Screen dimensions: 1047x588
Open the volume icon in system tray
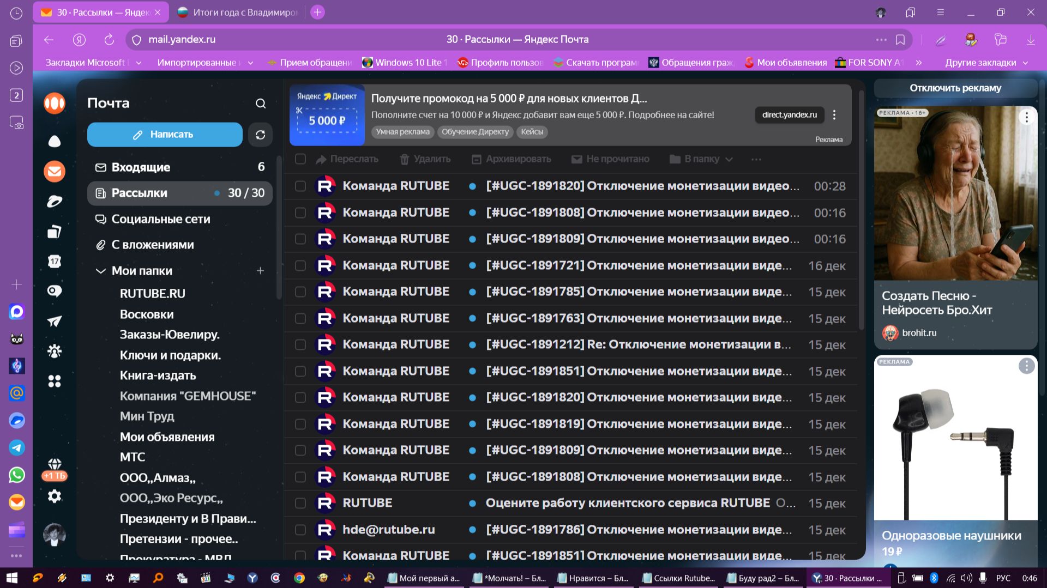pos(967,578)
